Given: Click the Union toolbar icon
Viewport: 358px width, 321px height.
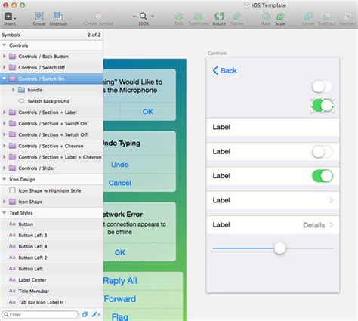Looking at the screenshot, I should [x=308, y=17].
